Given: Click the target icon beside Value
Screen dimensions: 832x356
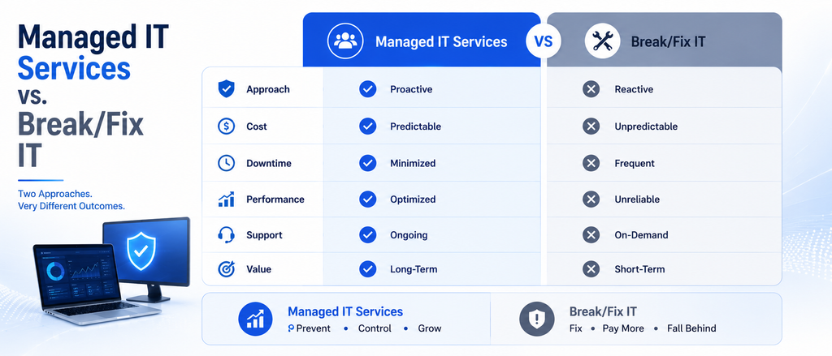Looking at the screenshot, I should (227, 269).
